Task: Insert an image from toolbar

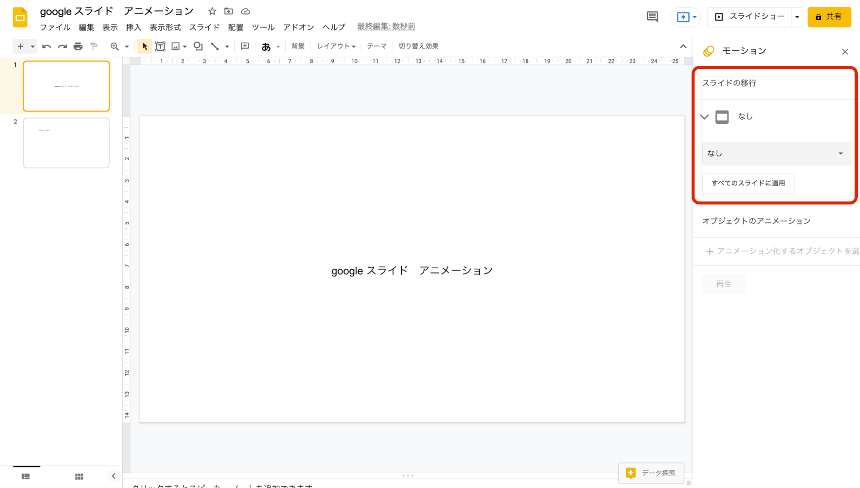Action: click(x=176, y=46)
